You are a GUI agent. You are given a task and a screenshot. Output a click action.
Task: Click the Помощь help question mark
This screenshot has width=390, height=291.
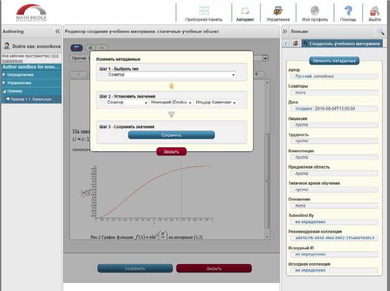point(348,11)
